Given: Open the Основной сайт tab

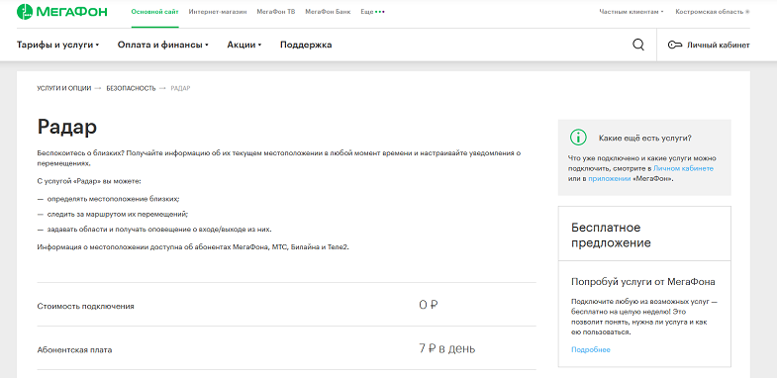Looking at the screenshot, I should click(x=155, y=12).
